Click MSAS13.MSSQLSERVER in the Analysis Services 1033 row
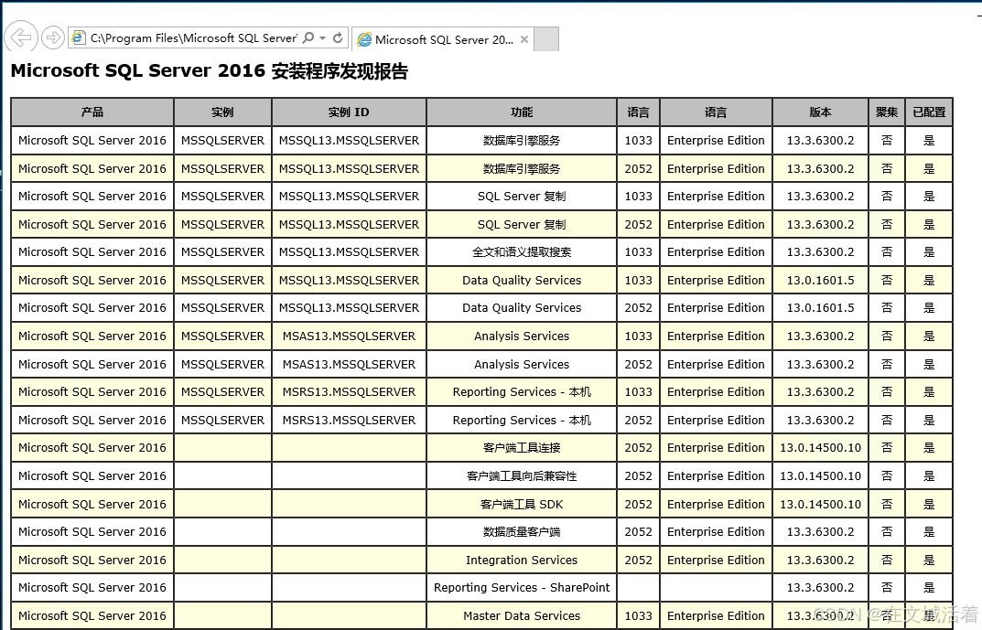 (x=349, y=336)
